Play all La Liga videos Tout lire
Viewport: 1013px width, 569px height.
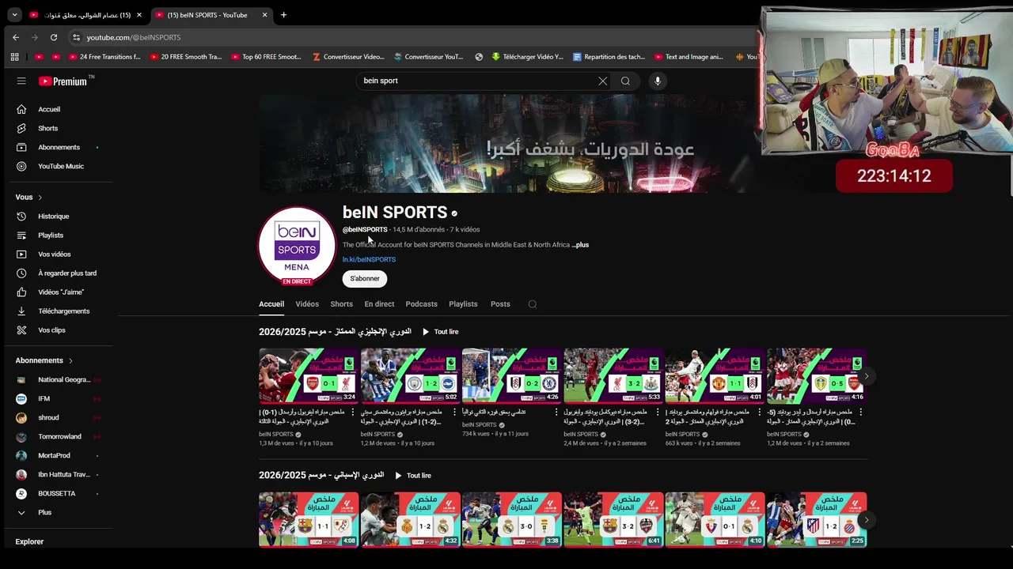[x=412, y=476]
